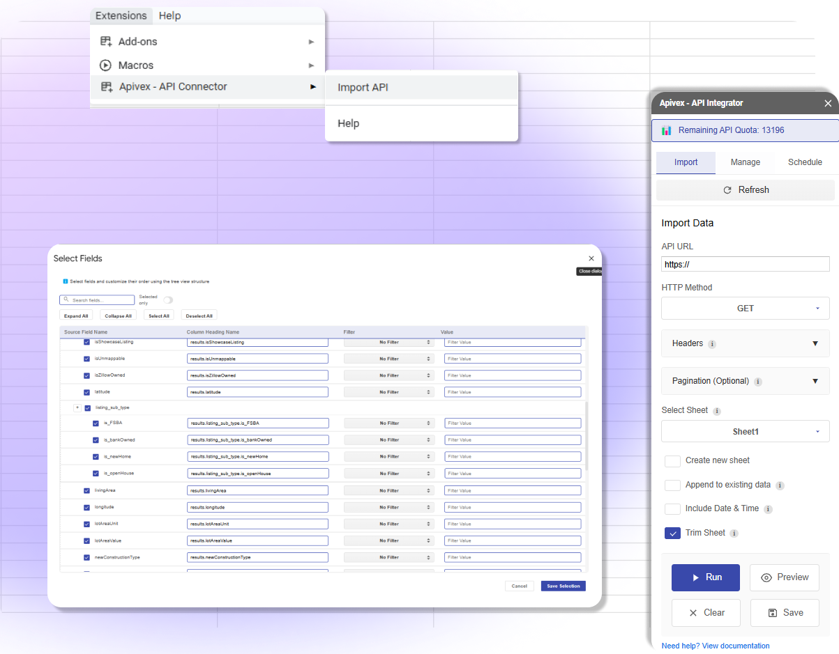Click the Expand All button

pos(76,316)
